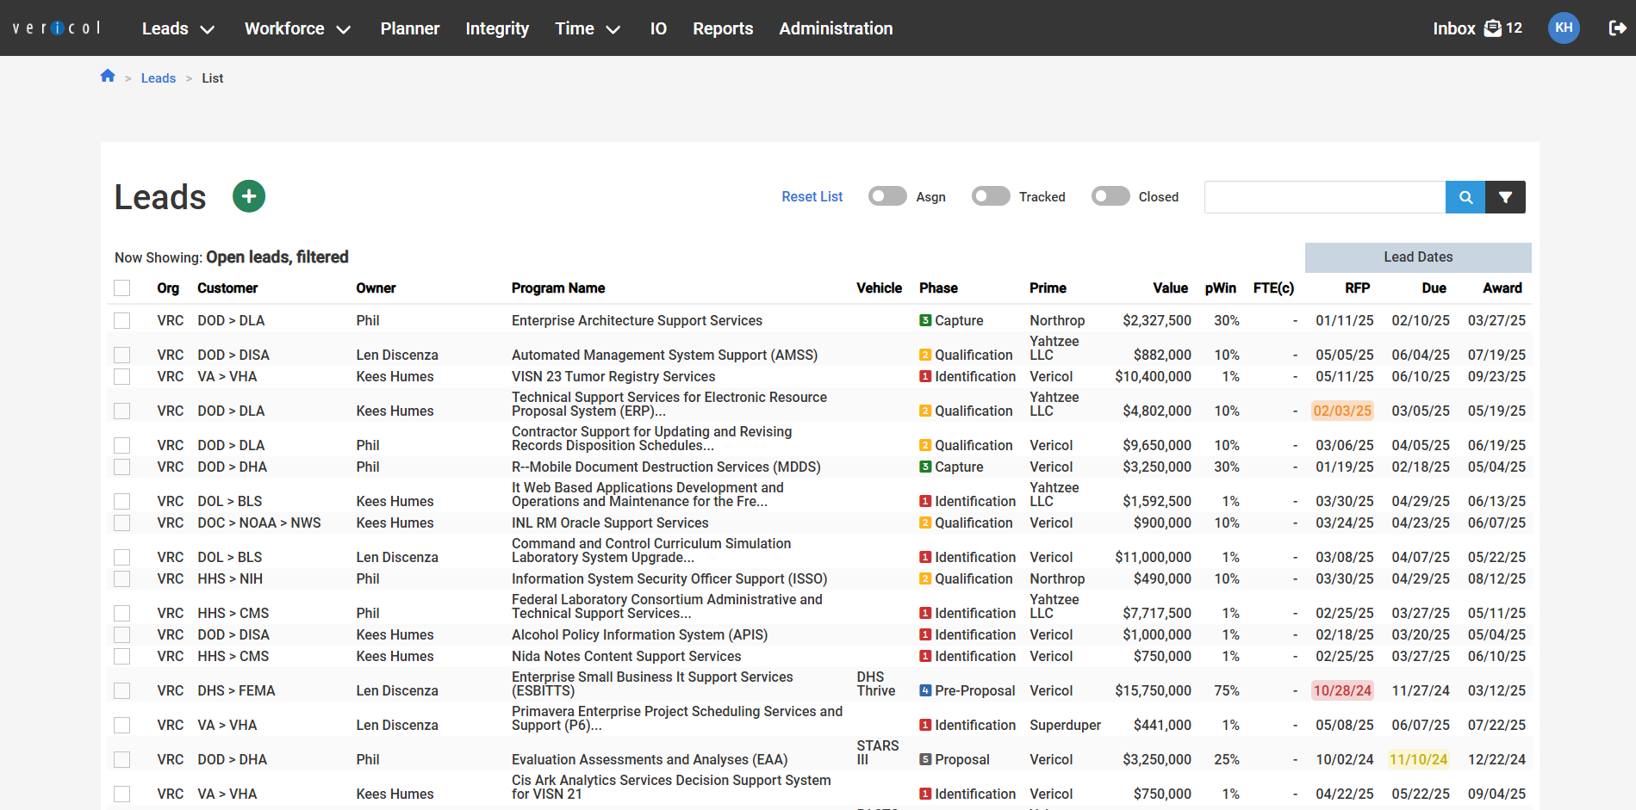The height and width of the screenshot is (810, 1636).
Task: Toggle the Closed leads switch
Action: [x=1110, y=196]
